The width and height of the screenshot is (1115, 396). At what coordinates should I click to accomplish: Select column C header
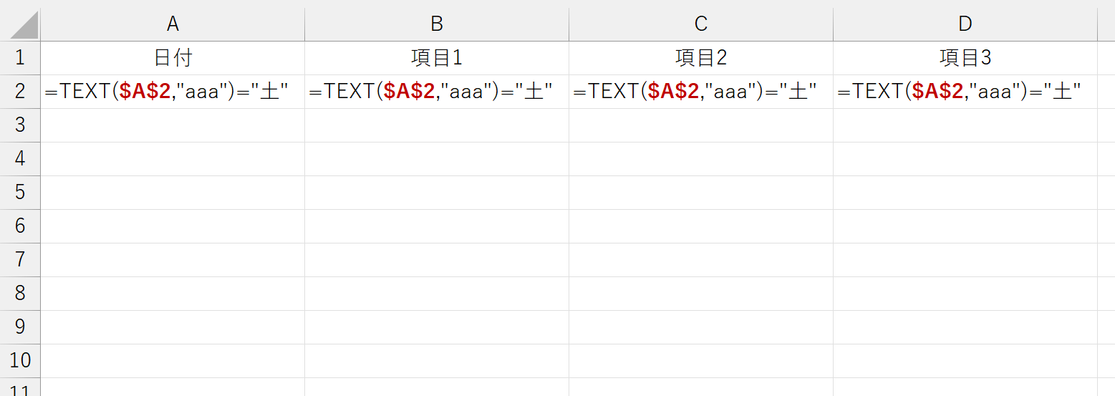pos(701,24)
